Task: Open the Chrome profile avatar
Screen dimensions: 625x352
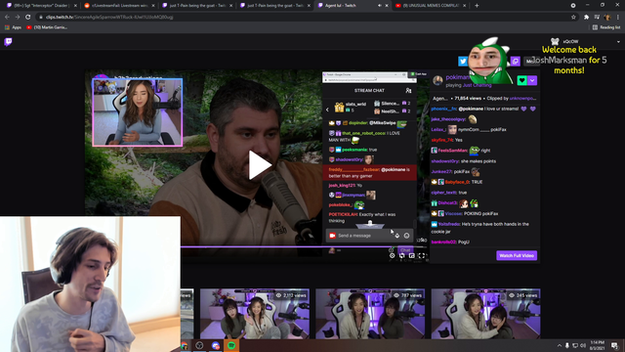Action: (607, 18)
